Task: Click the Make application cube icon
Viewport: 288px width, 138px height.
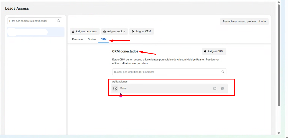Action: click(x=115, y=89)
